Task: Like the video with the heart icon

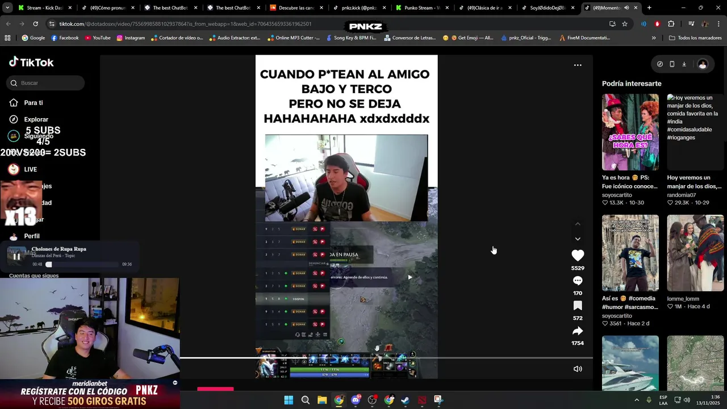Action: tap(578, 256)
